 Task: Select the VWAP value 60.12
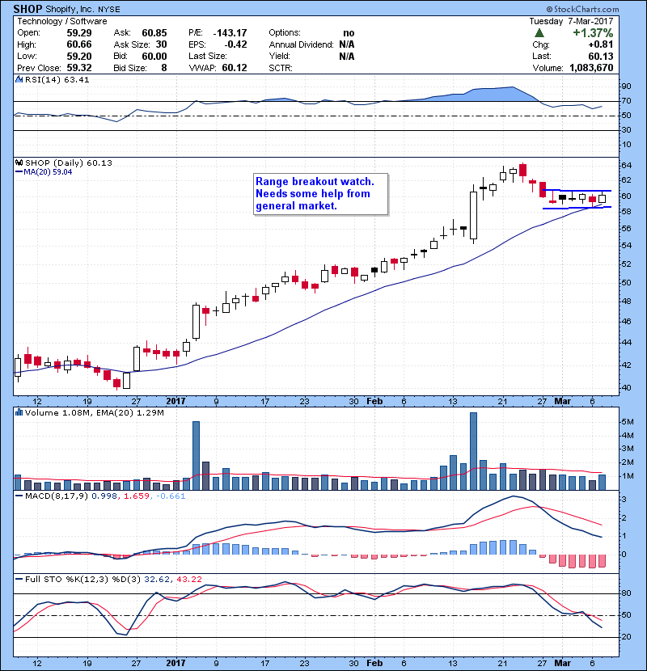tap(235, 68)
